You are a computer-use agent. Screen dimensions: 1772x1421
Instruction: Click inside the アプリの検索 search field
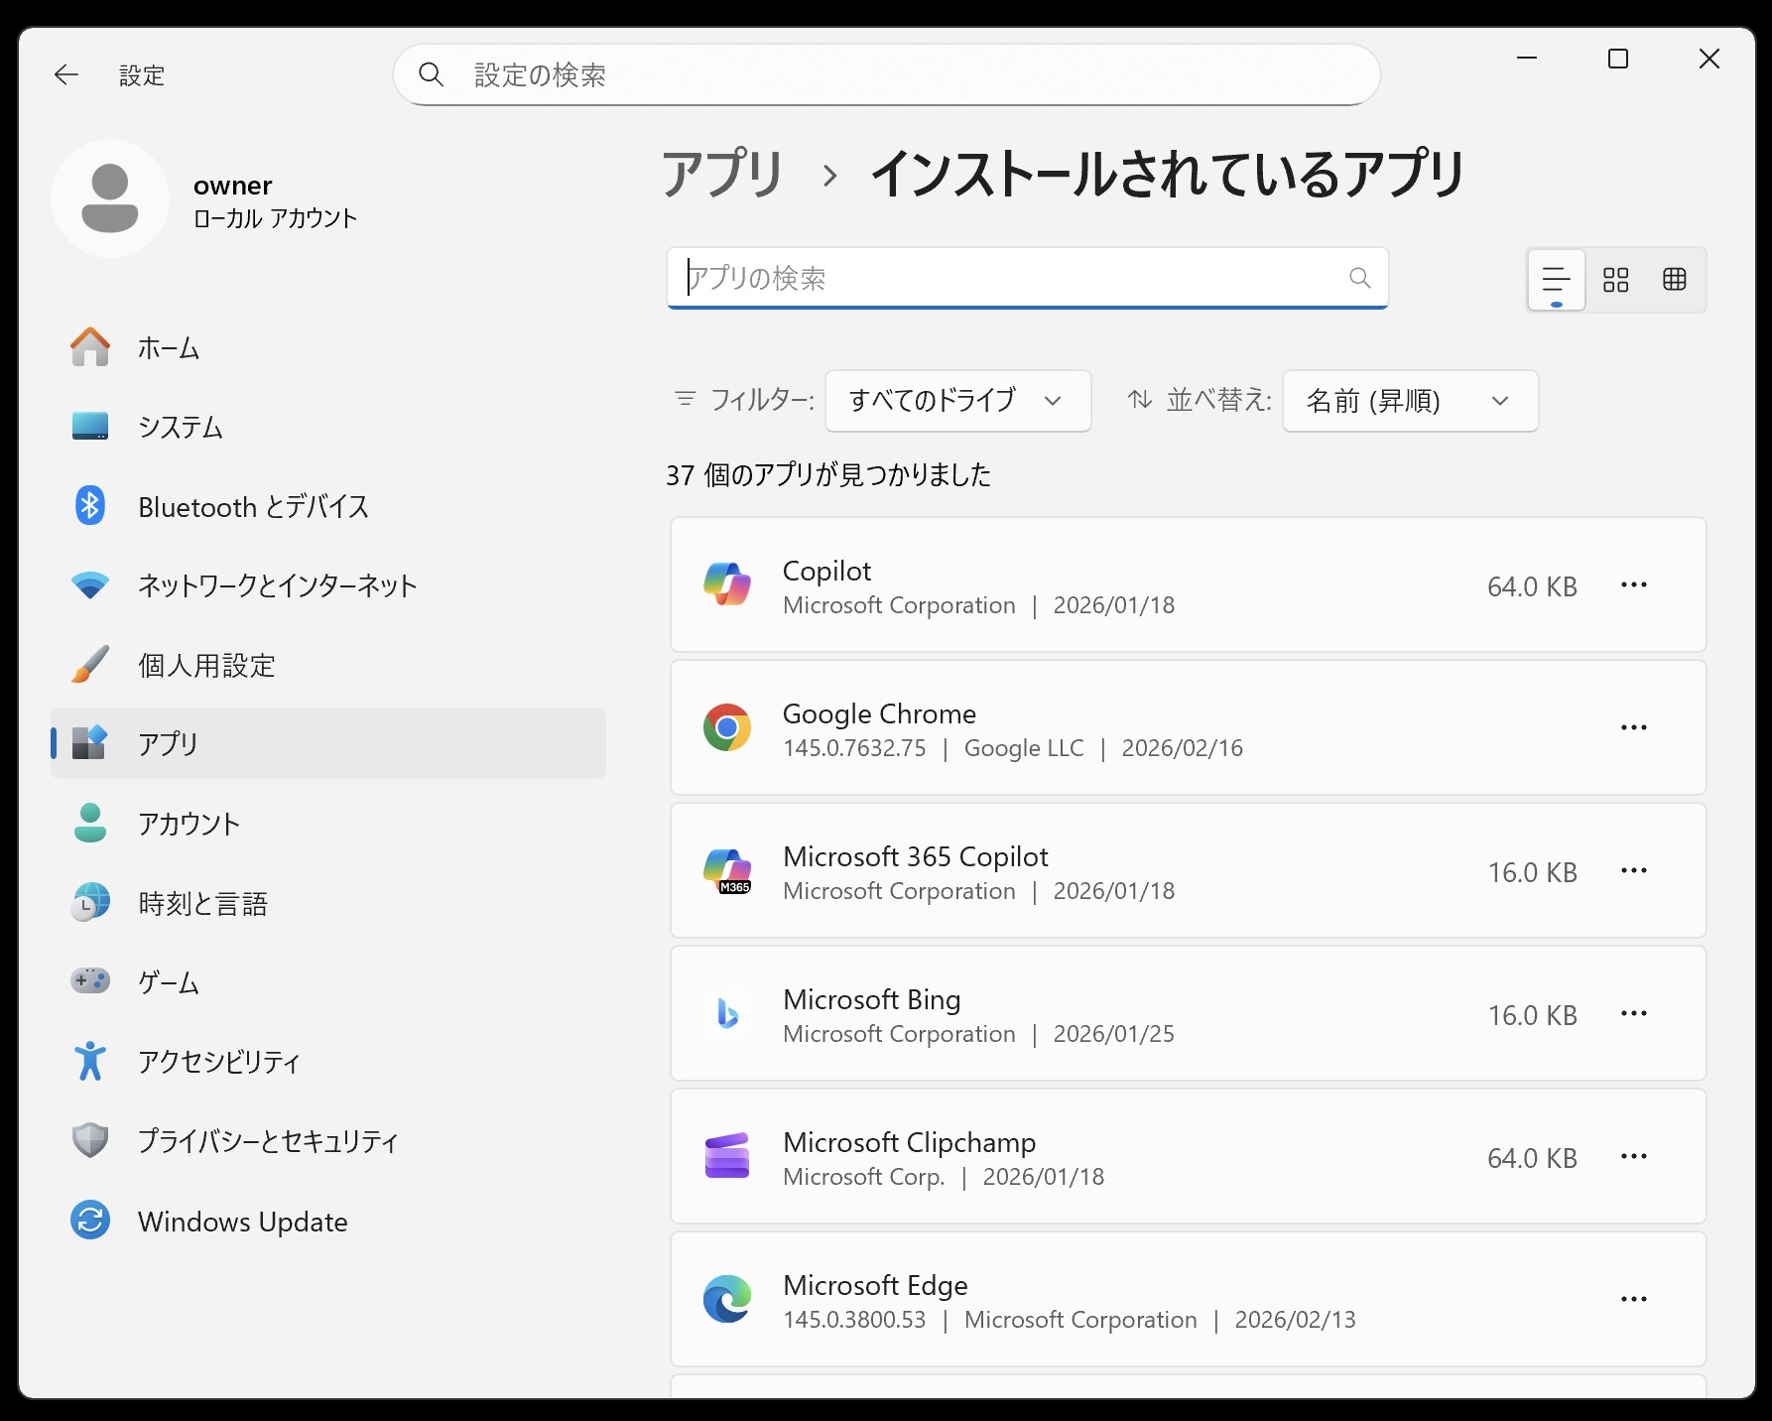click(x=992, y=279)
